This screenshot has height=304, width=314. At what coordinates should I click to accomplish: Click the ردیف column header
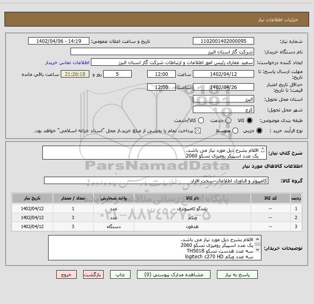coord(296,198)
